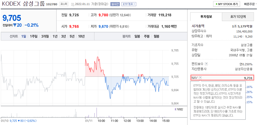Click the 저가 value 9,670
The width and height of the screenshot is (259, 125).
[103, 26]
